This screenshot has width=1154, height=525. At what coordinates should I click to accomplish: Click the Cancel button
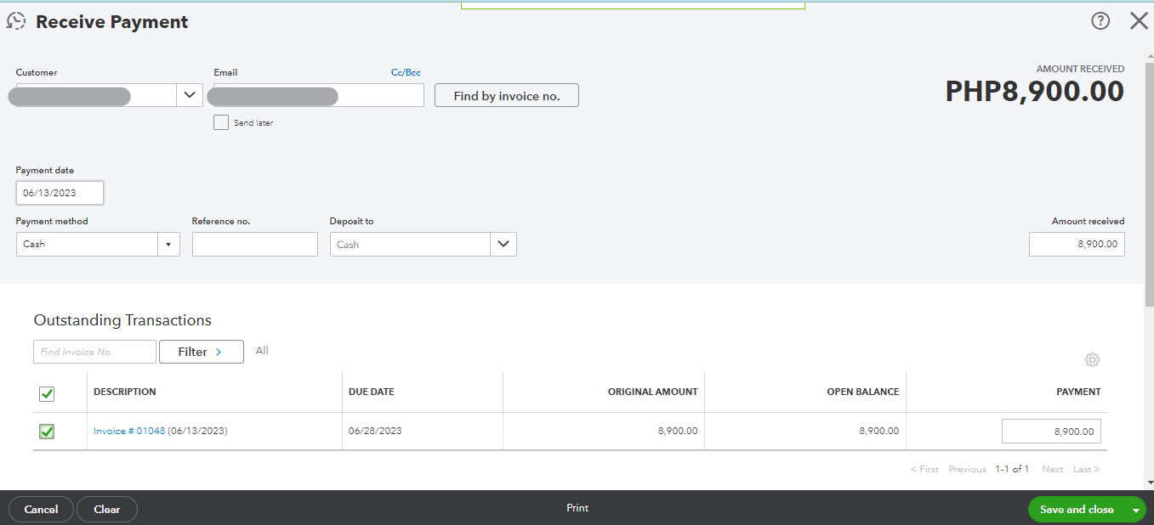tap(41, 509)
